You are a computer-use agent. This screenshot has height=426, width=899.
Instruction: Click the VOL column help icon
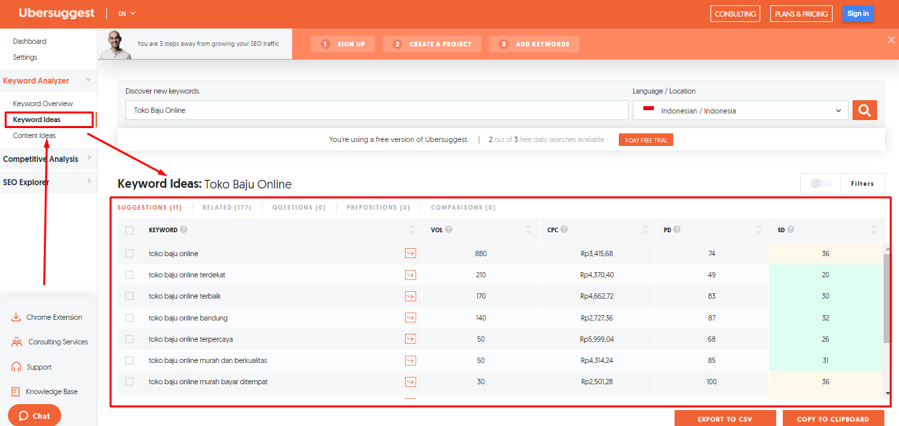(x=449, y=230)
